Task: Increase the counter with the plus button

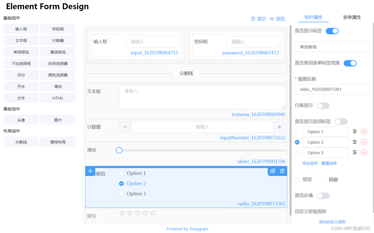Action: pyautogui.click(x=279, y=127)
